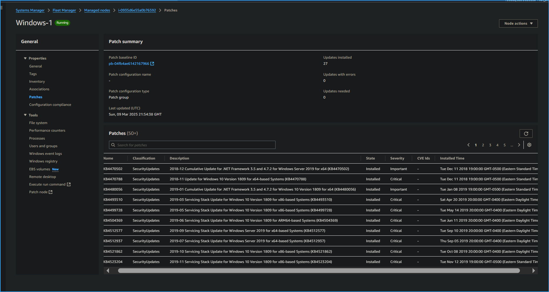Screen dimensions: 549x292
Task: Click the previous page chevron
Action: pos(468,145)
